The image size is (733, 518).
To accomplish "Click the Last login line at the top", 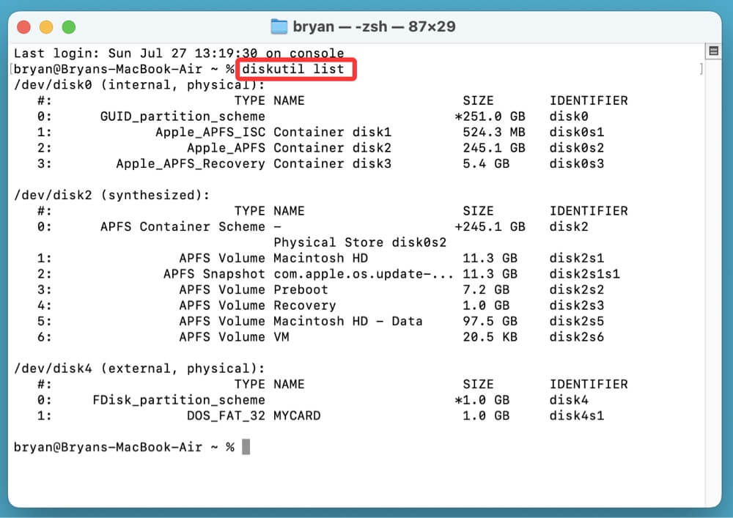I will pos(176,53).
